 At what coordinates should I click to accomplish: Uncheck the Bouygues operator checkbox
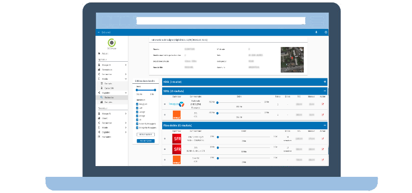click(x=137, y=104)
